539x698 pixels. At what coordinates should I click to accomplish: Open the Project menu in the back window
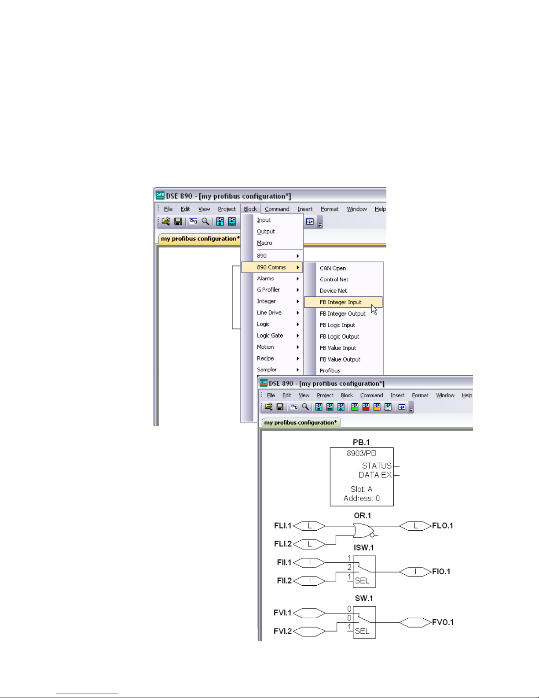pyautogui.click(x=227, y=209)
